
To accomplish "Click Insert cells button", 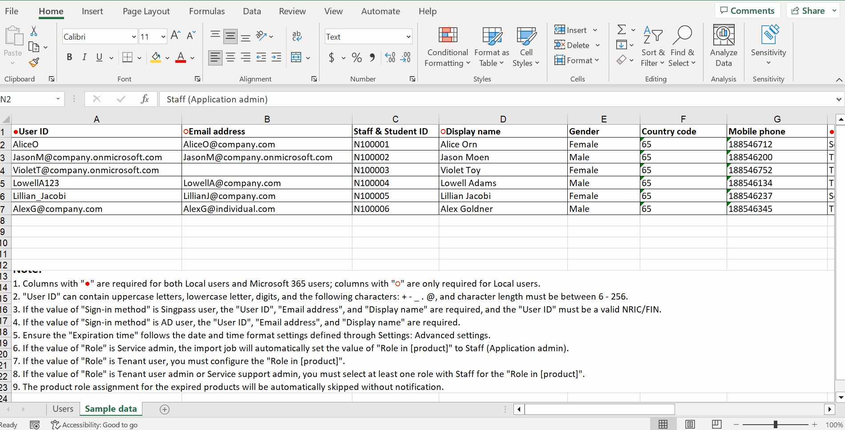I will pyautogui.click(x=571, y=30).
